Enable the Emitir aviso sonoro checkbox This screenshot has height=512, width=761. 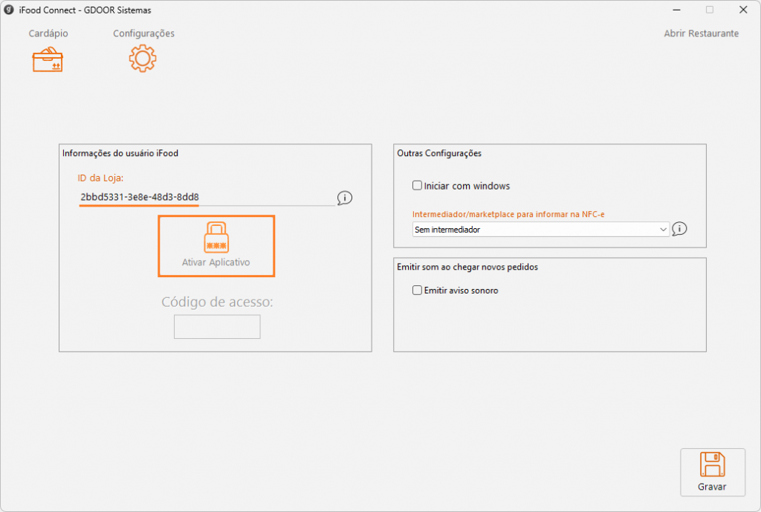[x=417, y=291]
